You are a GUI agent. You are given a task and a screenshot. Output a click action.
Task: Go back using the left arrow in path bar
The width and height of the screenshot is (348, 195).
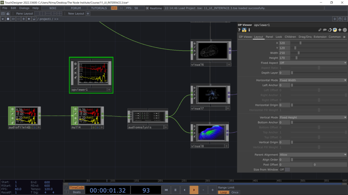click(13, 19)
